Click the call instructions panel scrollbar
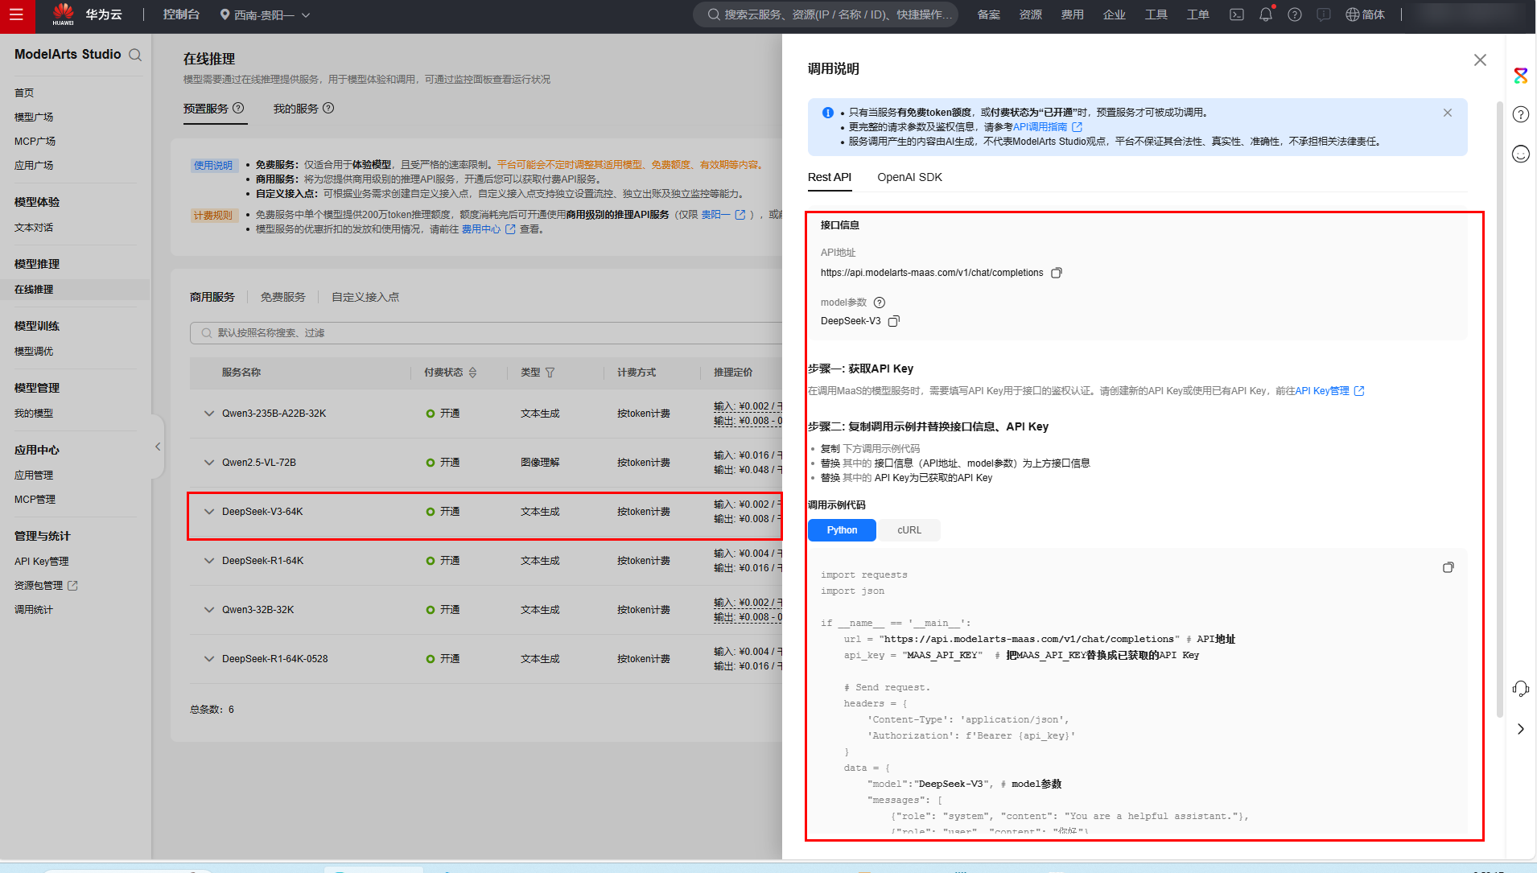 1499,409
